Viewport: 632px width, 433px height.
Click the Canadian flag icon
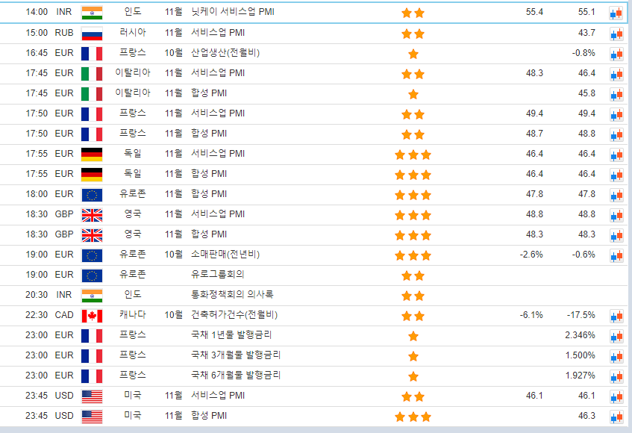92,316
